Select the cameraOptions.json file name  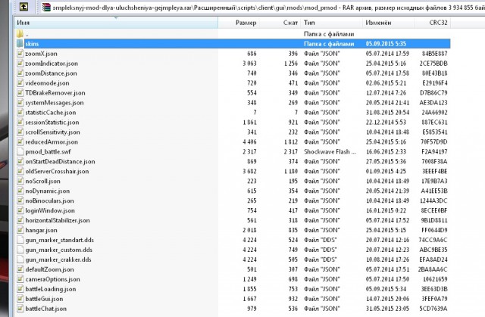52,279
